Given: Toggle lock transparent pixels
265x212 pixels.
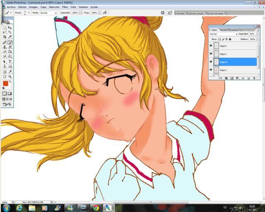Looking at the screenshot, I should pyautogui.click(x=219, y=39).
